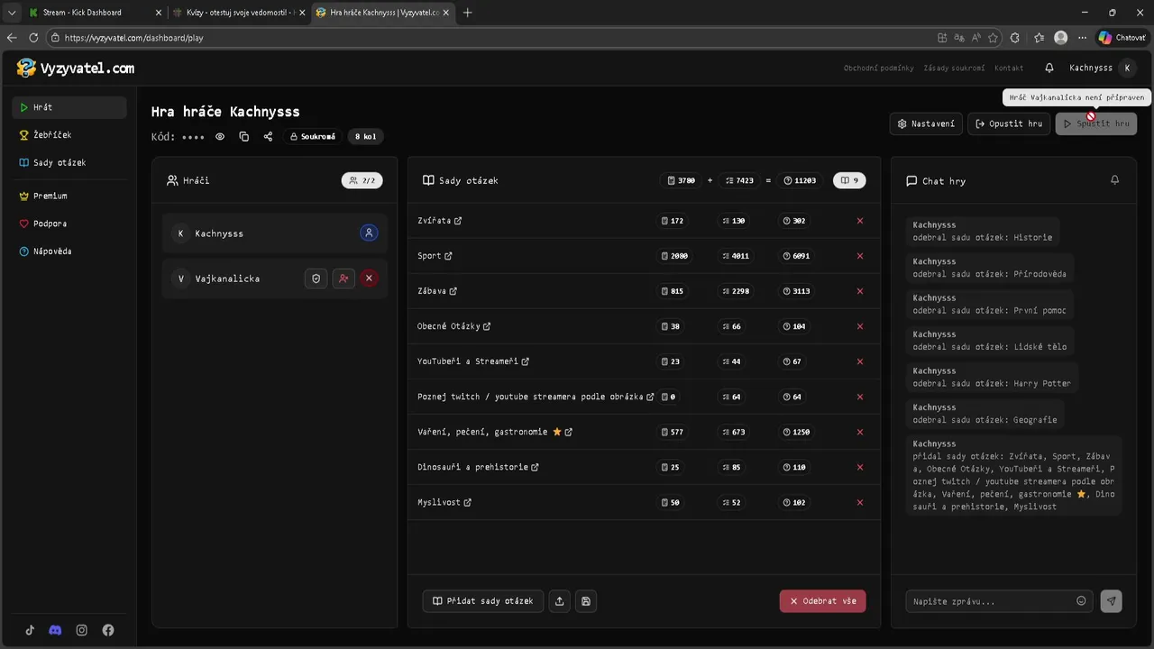Open new browser tab
The height and width of the screenshot is (649, 1154).
pos(467,13)
